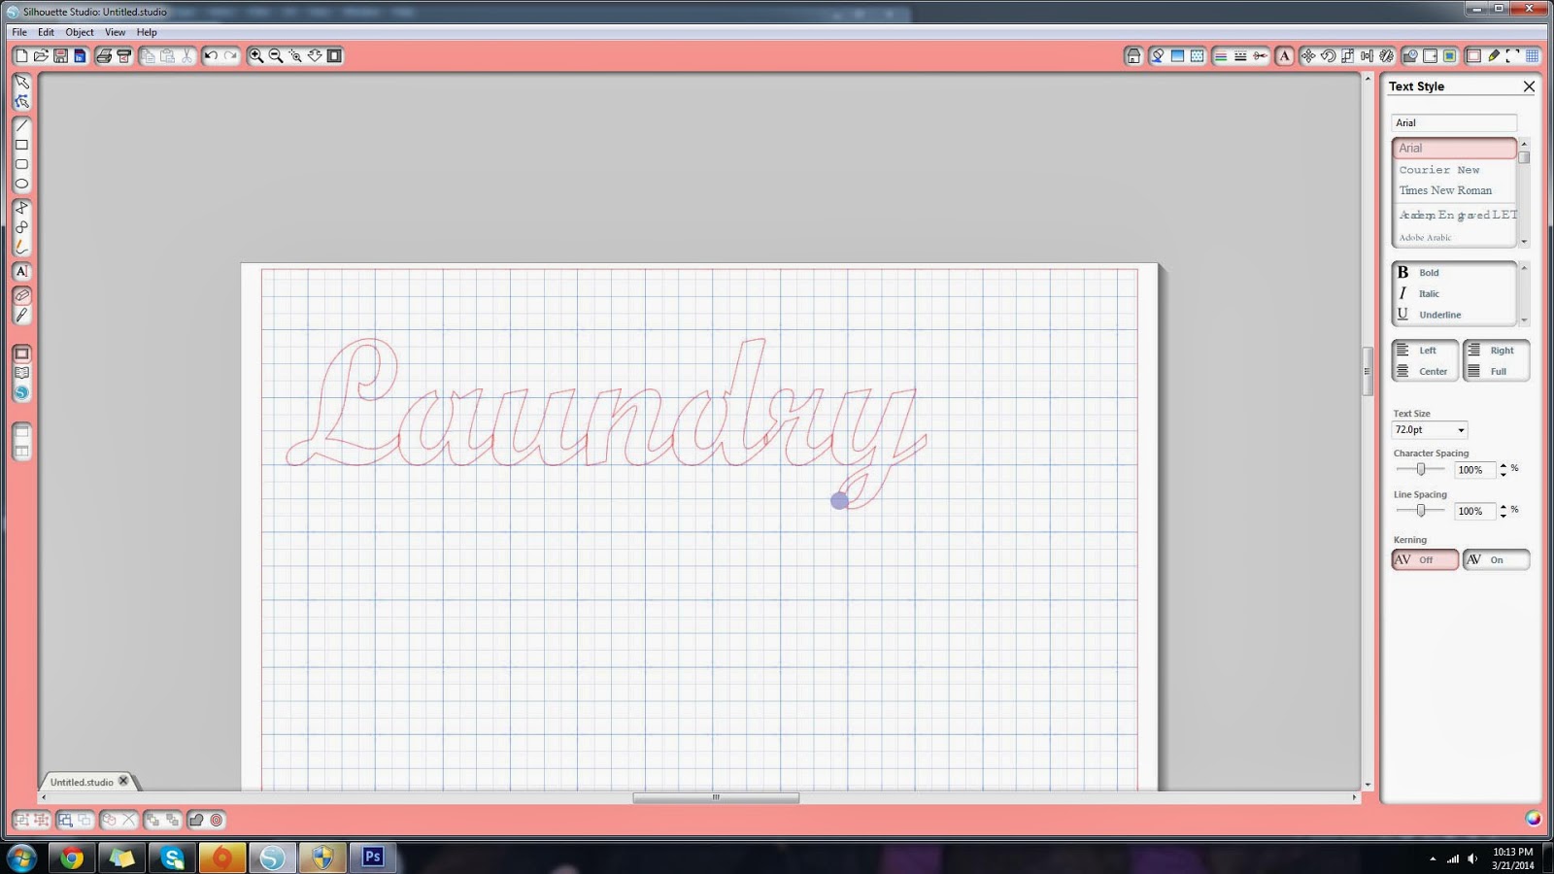Save the document with the floppy disk icon
Screen dimensions: 1554x874
coord(60,56)
